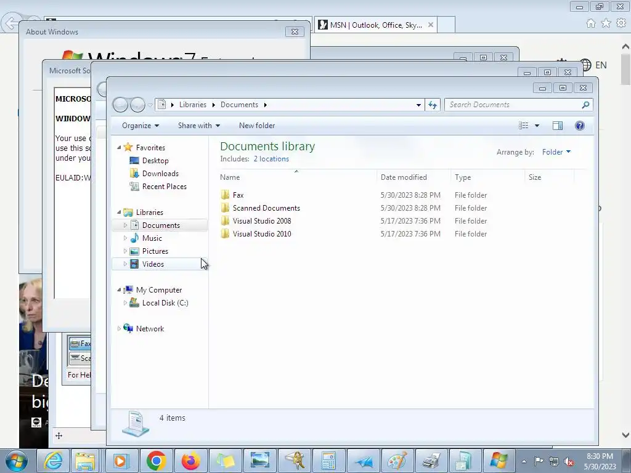Expand the Local Disk (C:) node
This screenshot has width=631, height=473.
coord(125,302)
